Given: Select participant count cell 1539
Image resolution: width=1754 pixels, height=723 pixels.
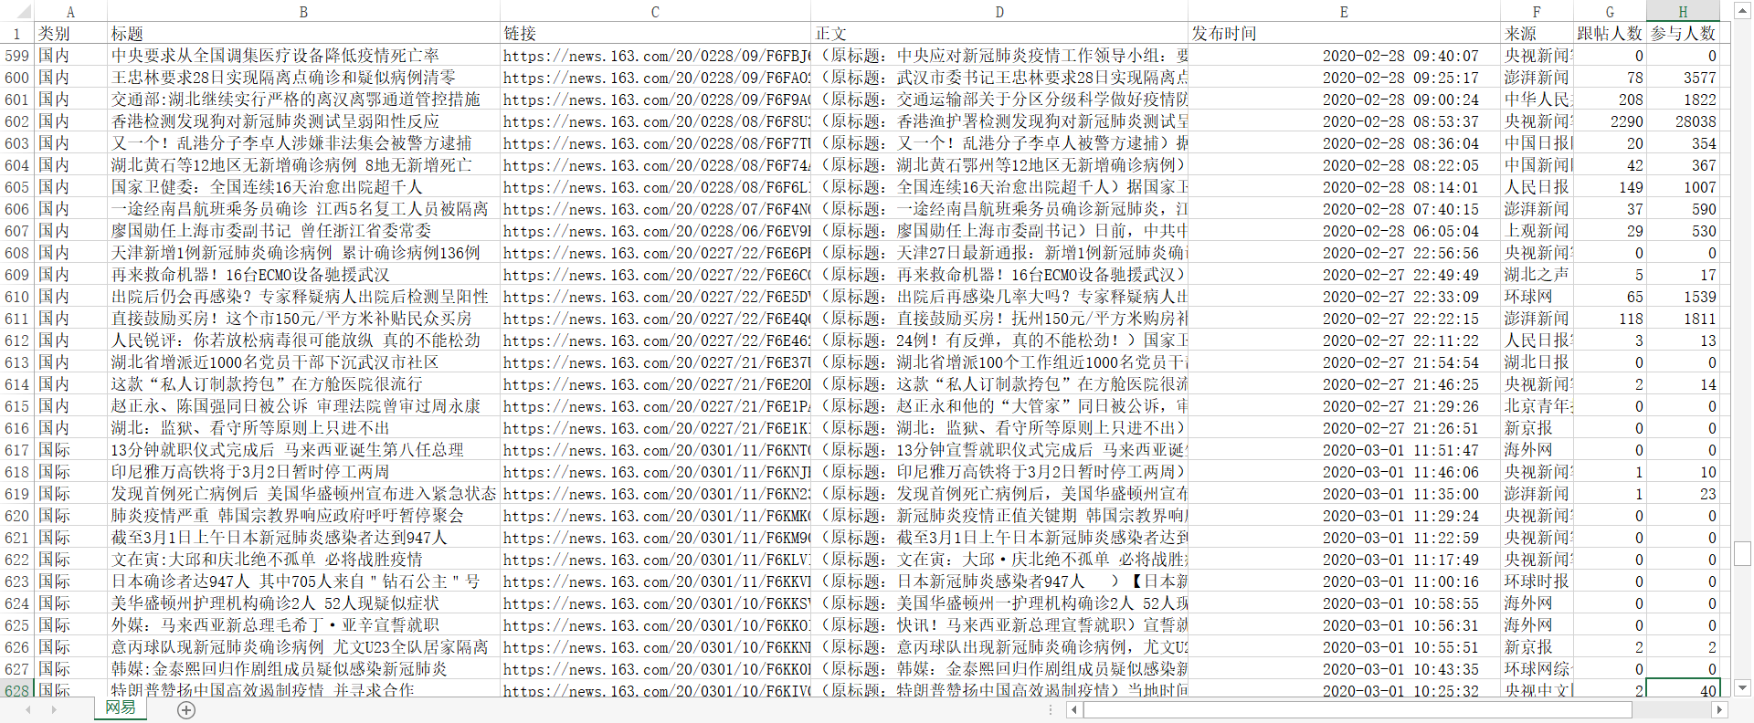Looking at the screenshot, I should click(1683, 297).
